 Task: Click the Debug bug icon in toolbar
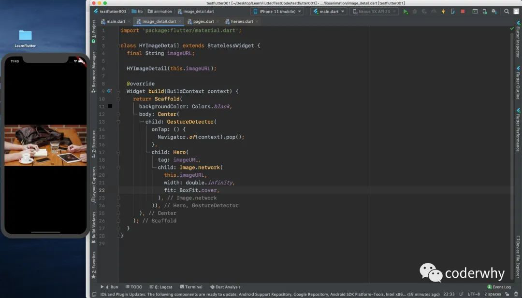coord(415,11)
